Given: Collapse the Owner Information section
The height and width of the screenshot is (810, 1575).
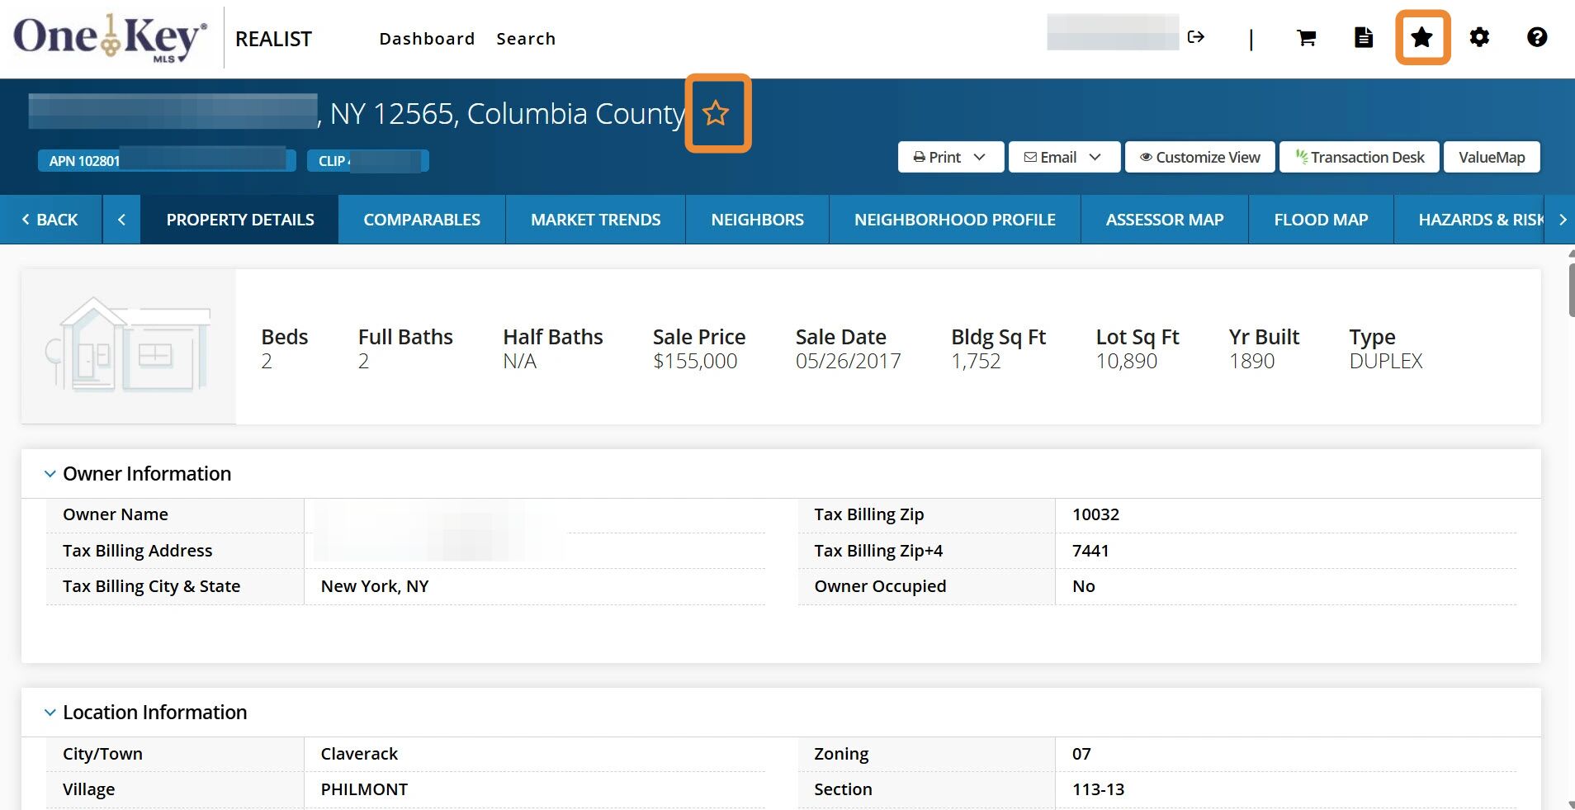Looking at the screenshot, I should 50,474.
